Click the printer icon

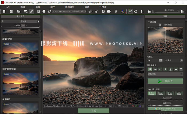[x=44, y=11]
